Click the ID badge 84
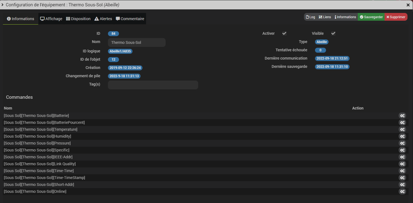Screen dimensions: 413x203 click(113, 34)
